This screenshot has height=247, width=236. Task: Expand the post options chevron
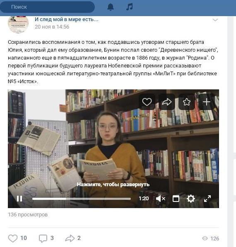click(x=215, y=20)
